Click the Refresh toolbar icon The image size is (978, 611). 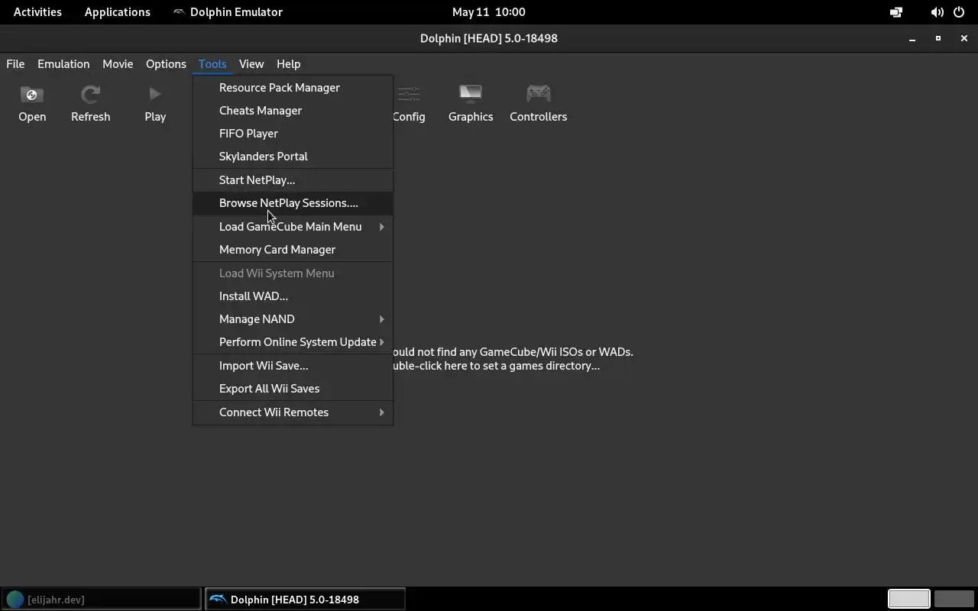[90, 103]
